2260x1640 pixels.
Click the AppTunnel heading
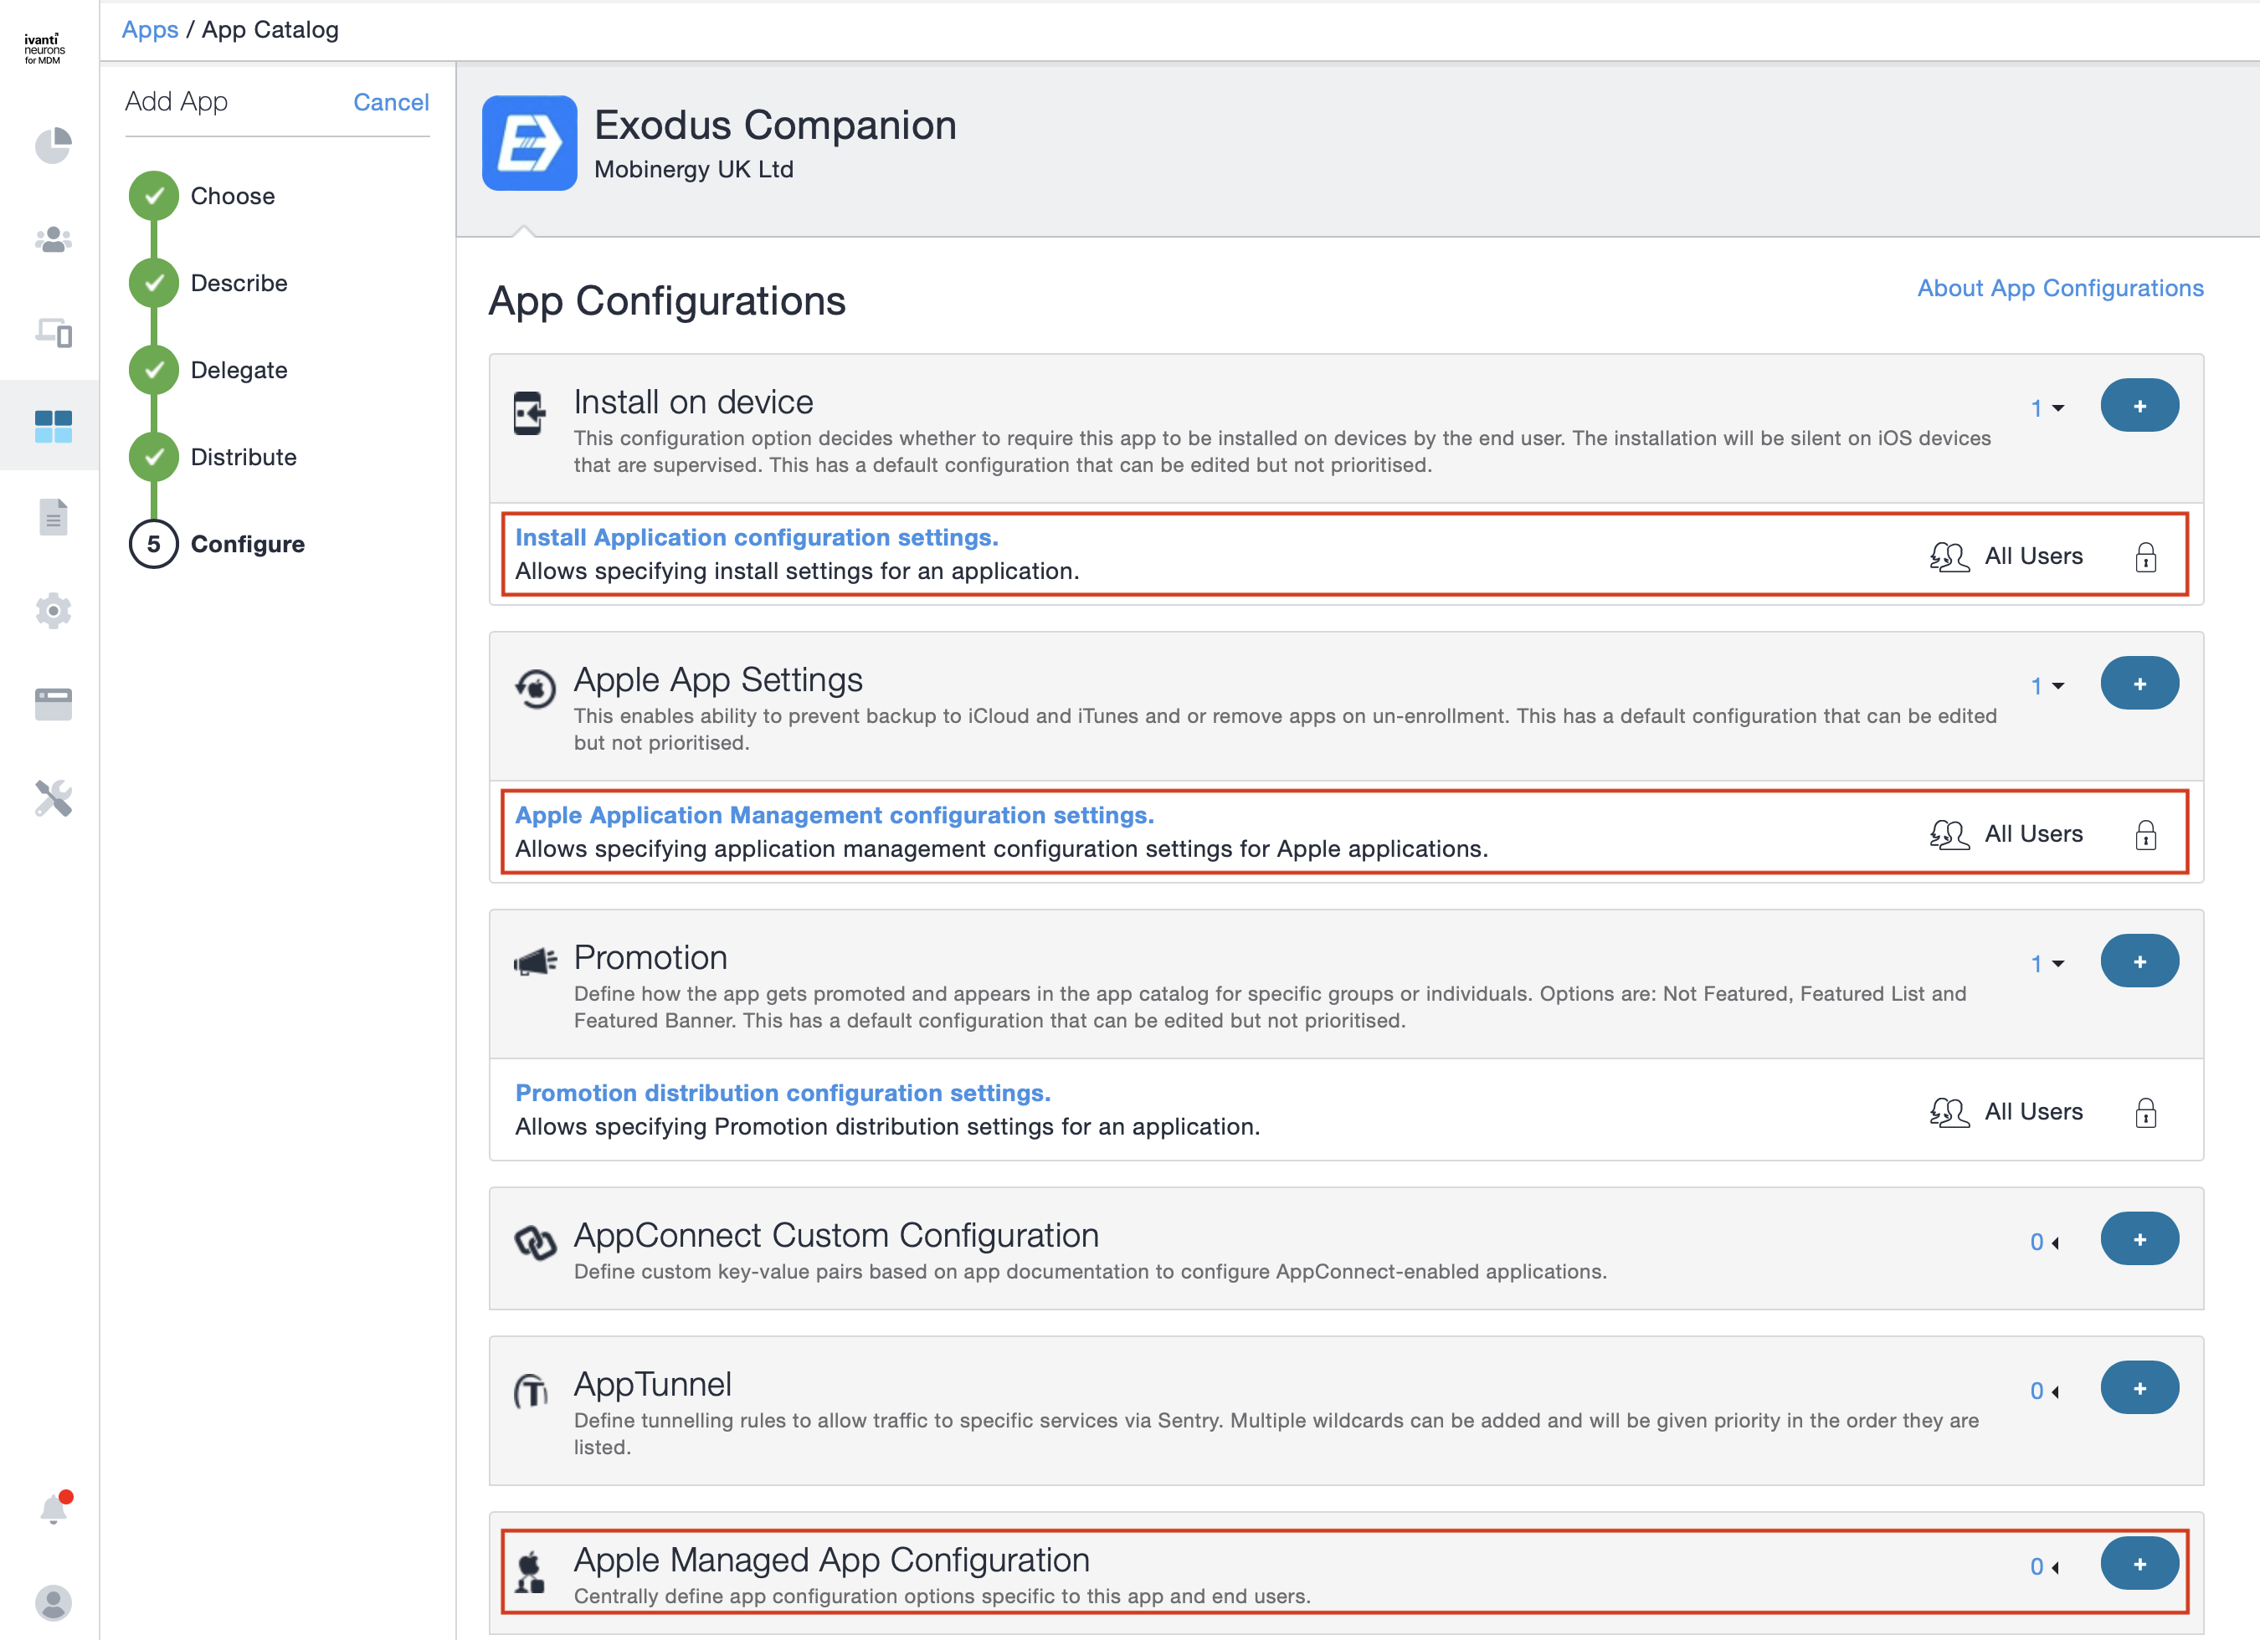pos(653,1384)
